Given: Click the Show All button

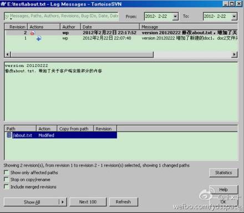Looking at the screenshot, I should coord(32,202).
